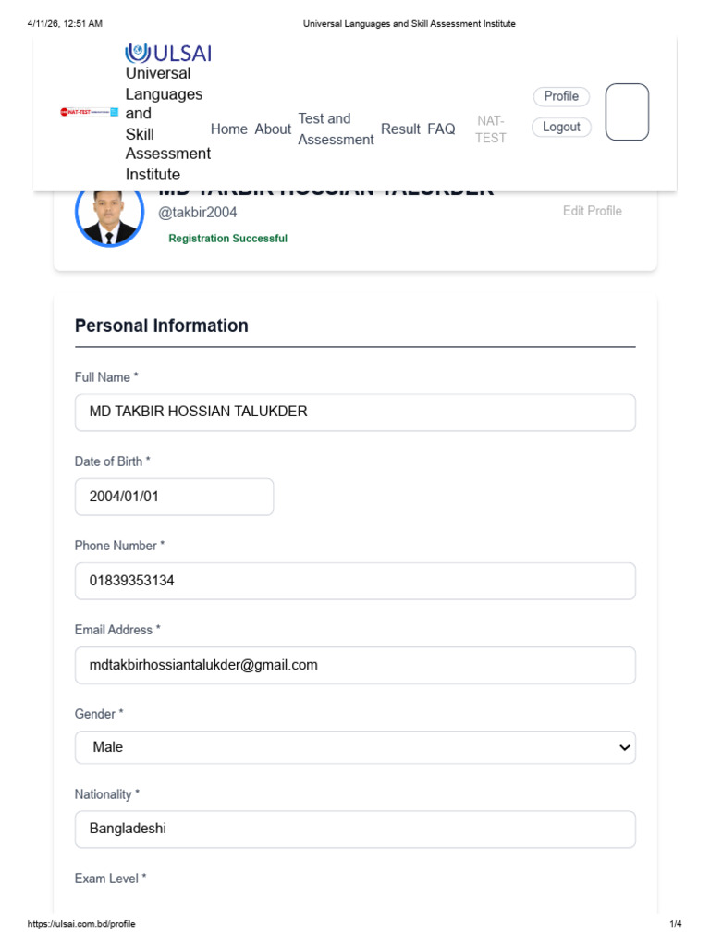The height and width of the screenshot is (947, 710).
Task: Expand the Gender dropdown chevron
Action: 624,747
